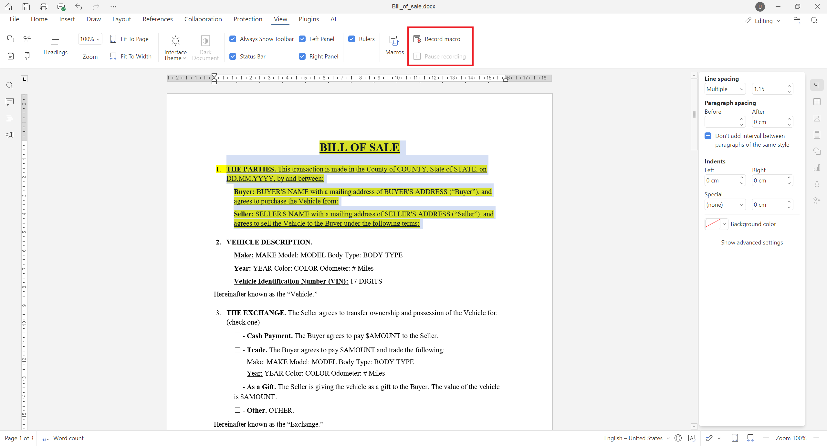Uncheck the Rulers checkbox
The height and width of the screenshot is (446, 827).
pyautogui.click(x=351, y=39)
